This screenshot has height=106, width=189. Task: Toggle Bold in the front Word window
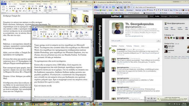tap(41, 34)
